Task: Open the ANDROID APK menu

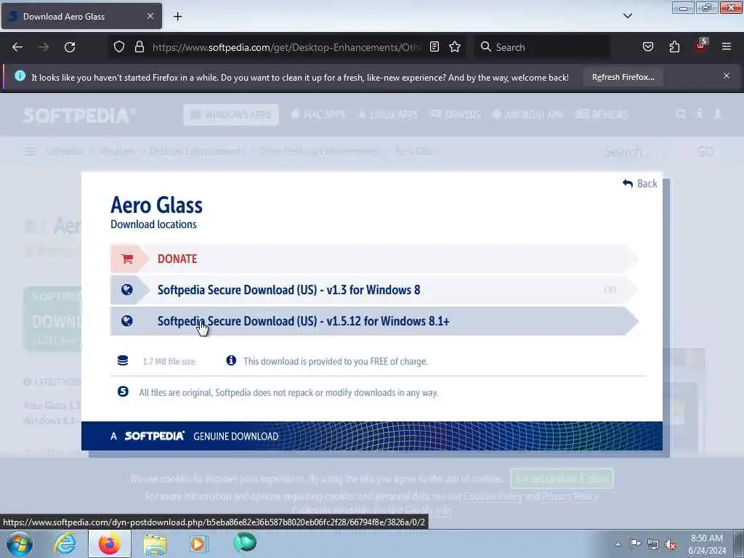Action: [527, 114]
